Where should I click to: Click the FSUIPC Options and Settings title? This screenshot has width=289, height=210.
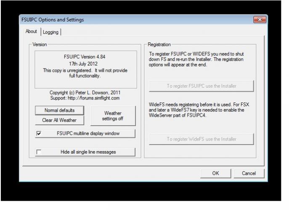click(53, 20)
